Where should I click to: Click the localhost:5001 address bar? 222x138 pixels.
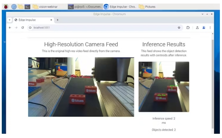105,28
